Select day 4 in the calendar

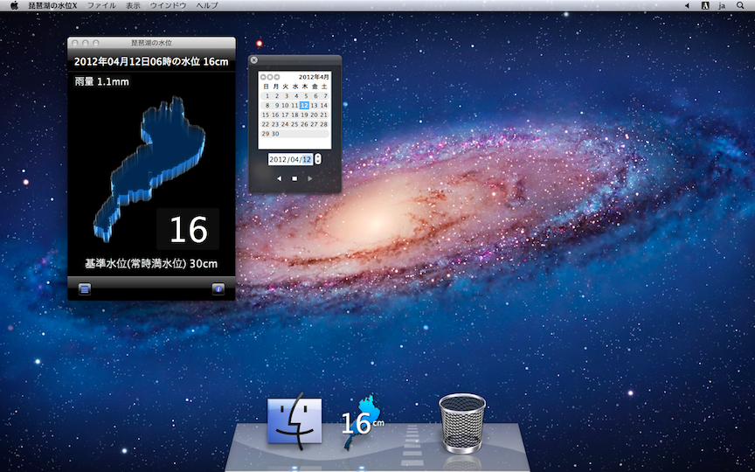point(295,96)
